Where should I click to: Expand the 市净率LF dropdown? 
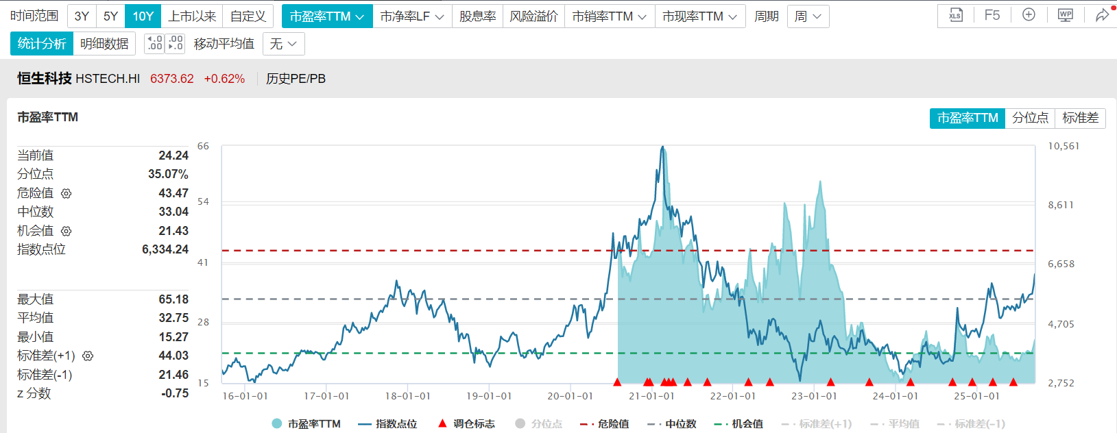412,16
